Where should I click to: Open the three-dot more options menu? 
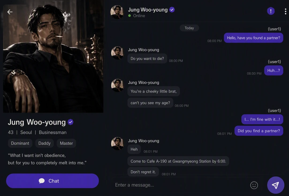[x=285, y=11]
